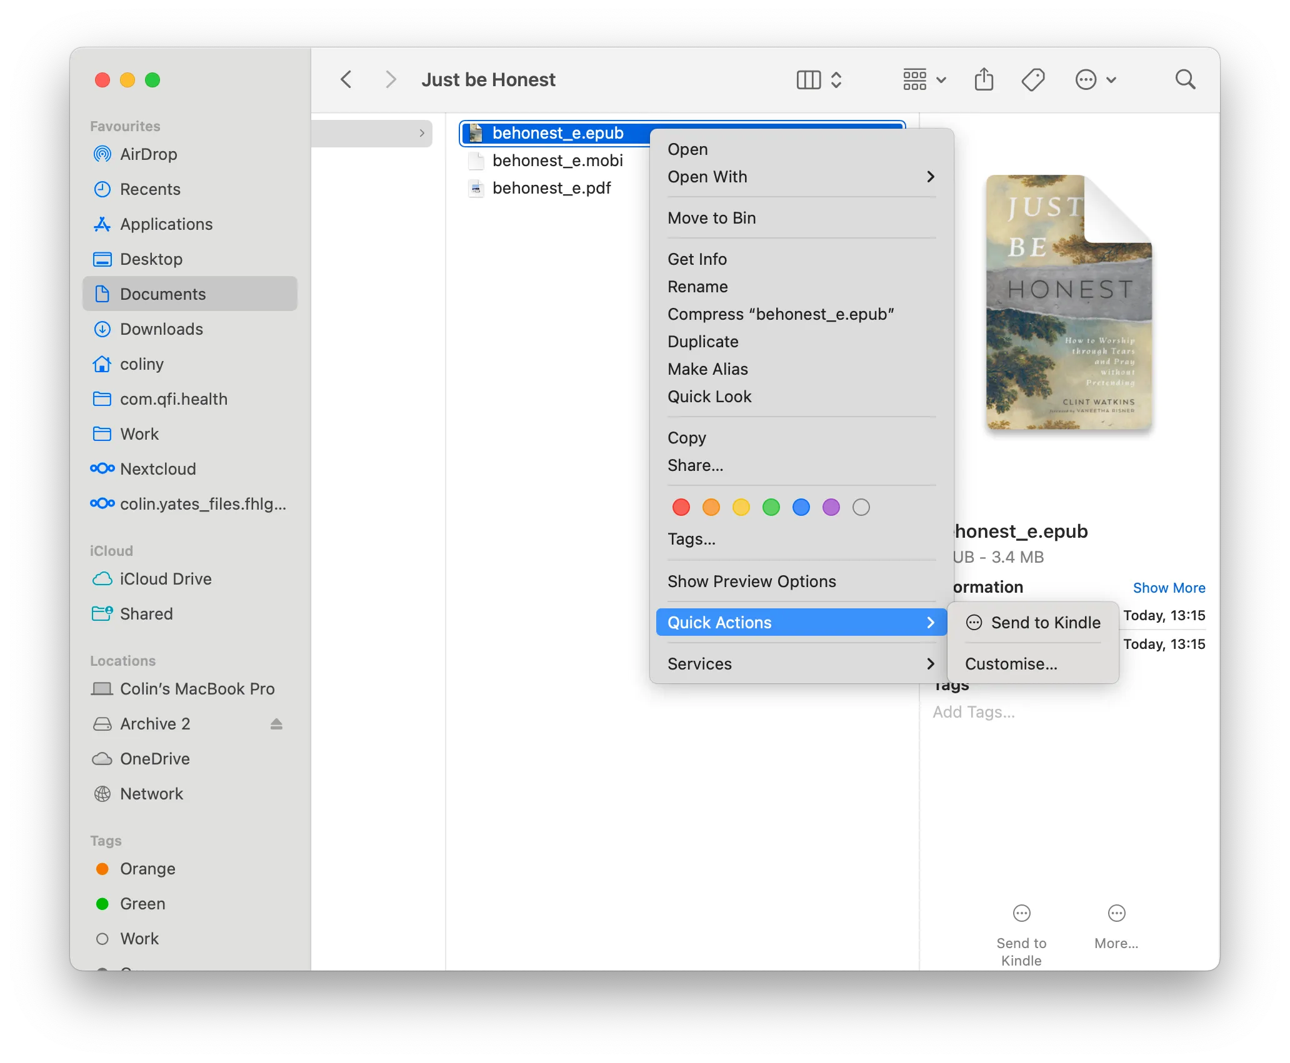Viewport: 1290px width, 1063px height.
Task: Click the More… icon in preview pane
Action: (1116, 914)
